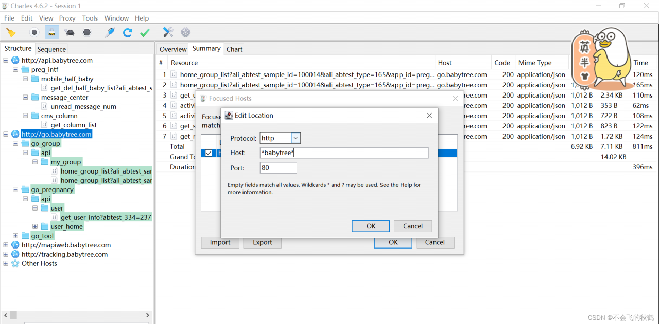
Task: Sort the table by the Resource column header
Action: coord(302,63)
